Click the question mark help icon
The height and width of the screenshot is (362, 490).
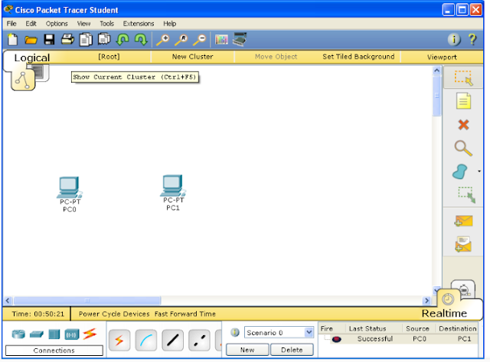click(x=472, y=39)
